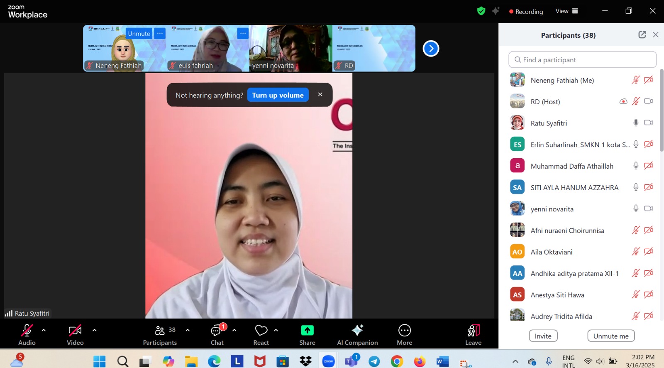Click the Turn up volume button
The width and height of the screenshot is (664, 368).
278,95
